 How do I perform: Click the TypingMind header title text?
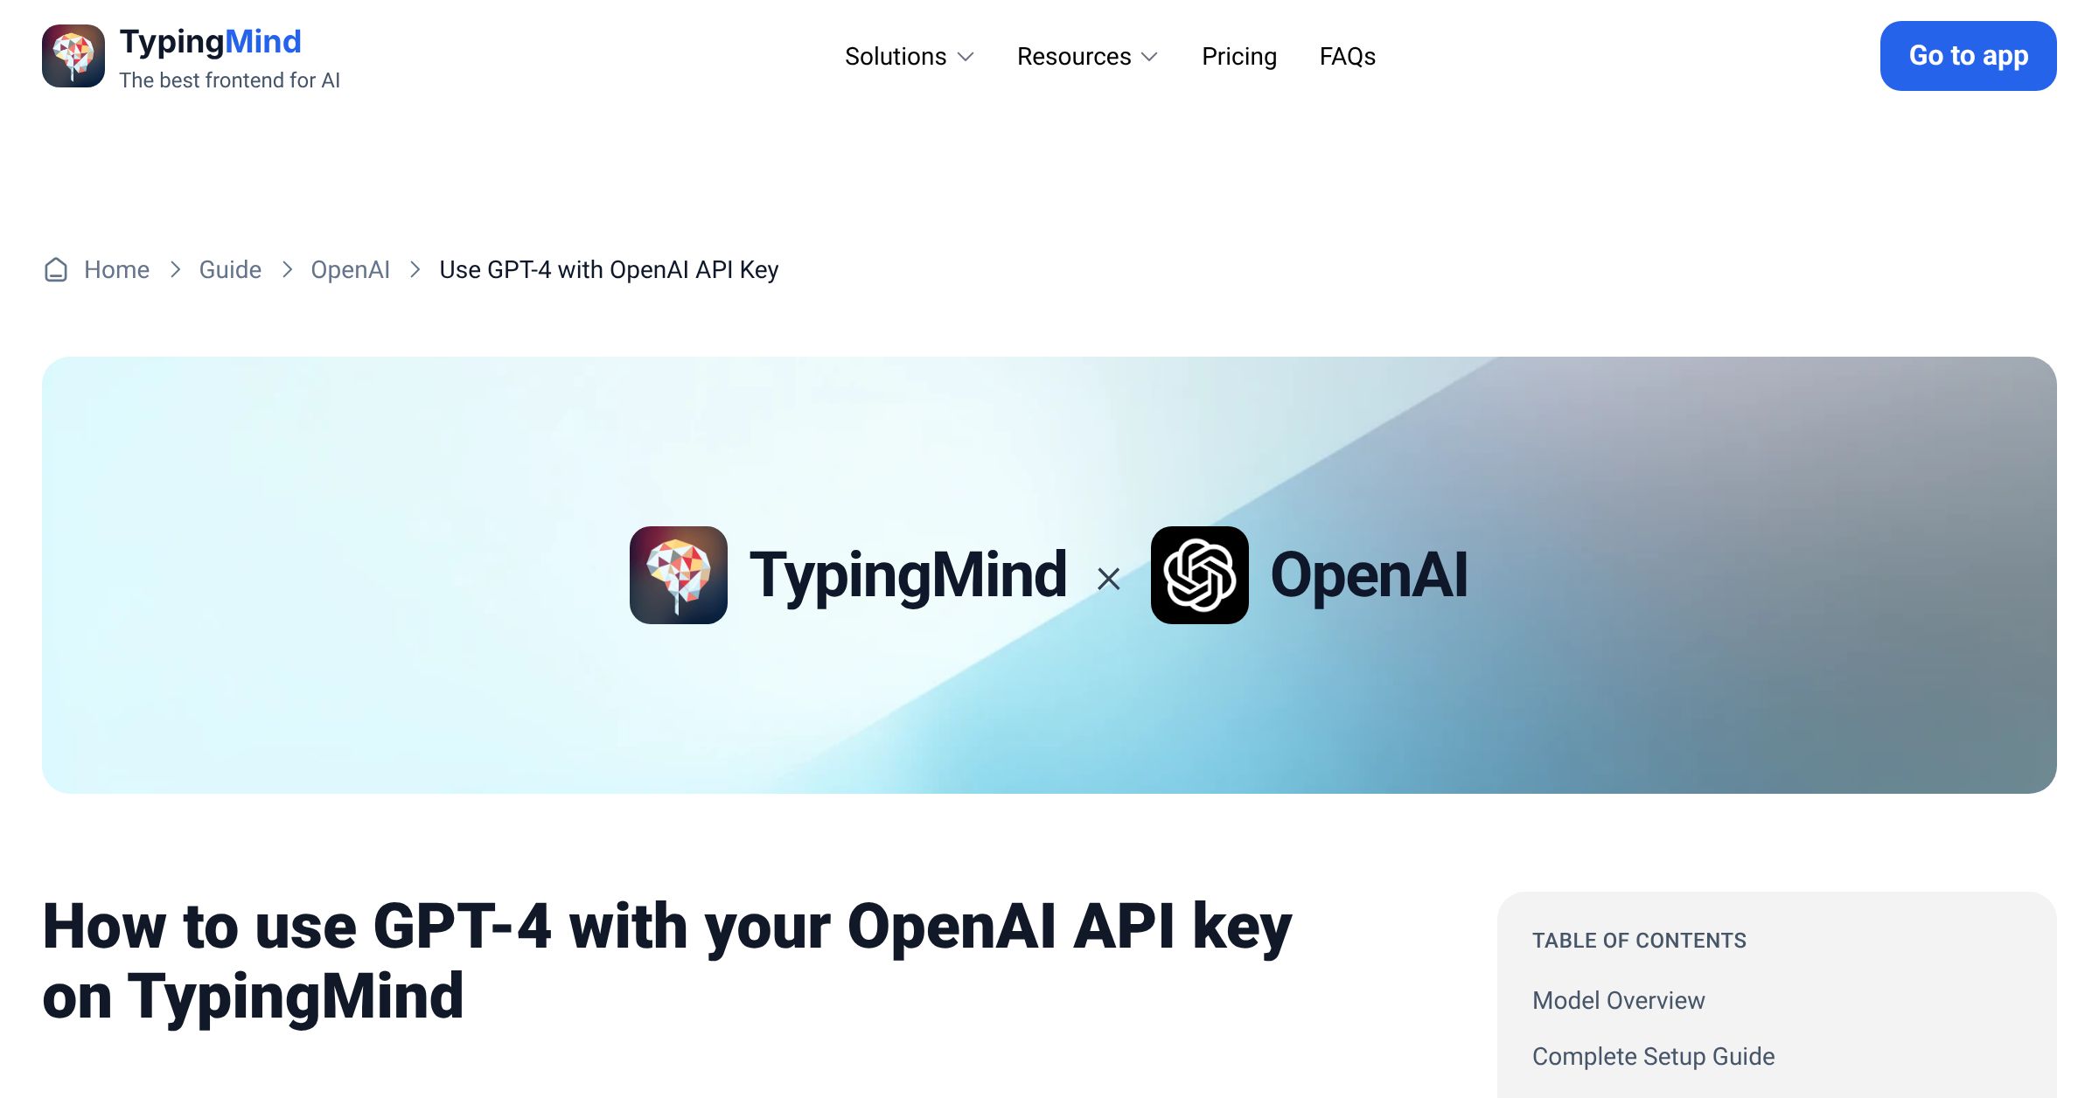tap(210, 42)
